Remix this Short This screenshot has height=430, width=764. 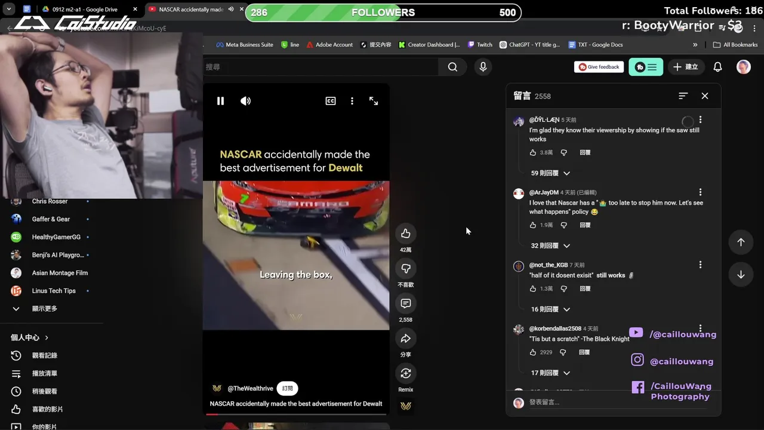406,373
